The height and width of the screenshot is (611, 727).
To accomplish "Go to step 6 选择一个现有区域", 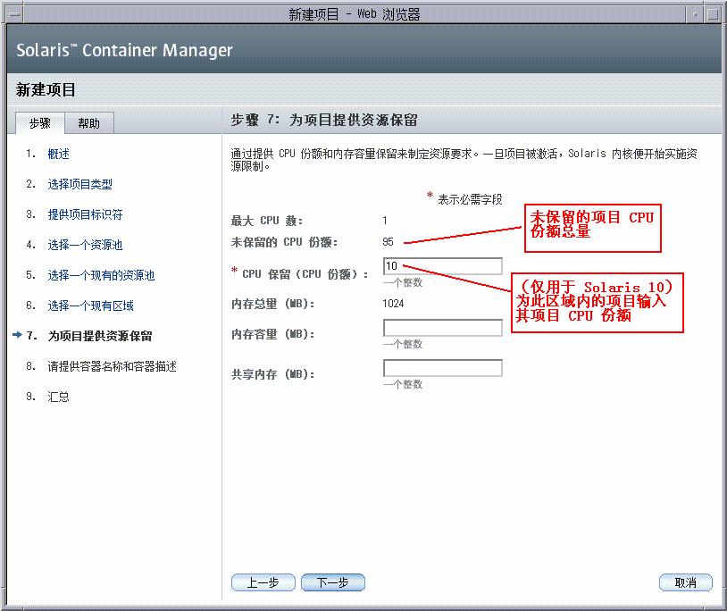I will pyautogui.click(x=90, y=305).
